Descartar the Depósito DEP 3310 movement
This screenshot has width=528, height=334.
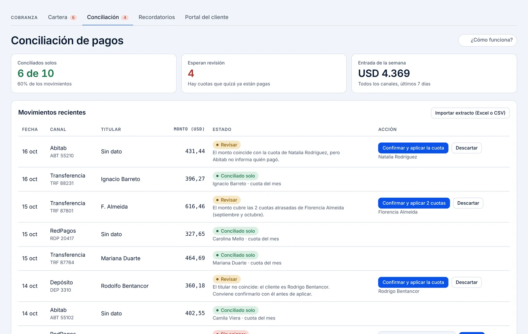(x=467, y=282)
